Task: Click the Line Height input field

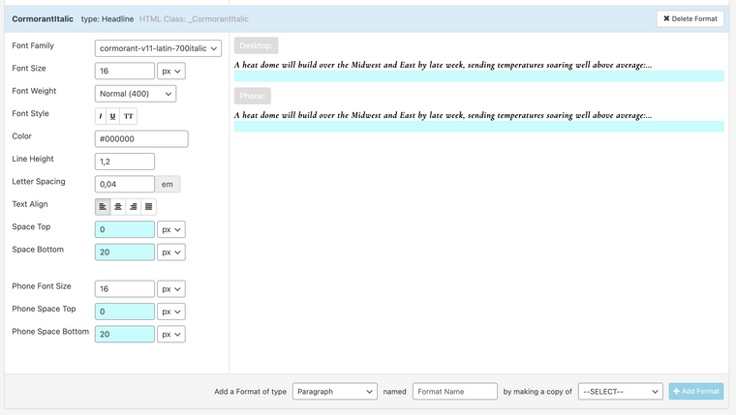Action: pos(125,161)
